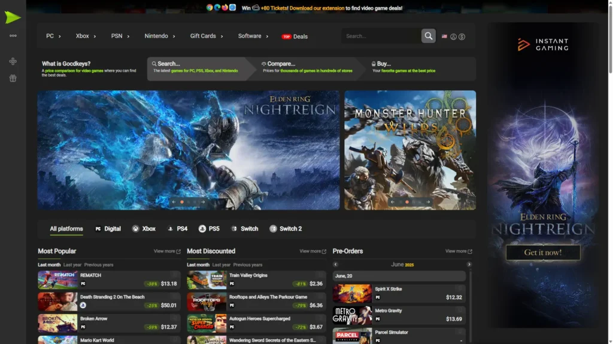Click the ticket icon in the top banner

point(256,7)
